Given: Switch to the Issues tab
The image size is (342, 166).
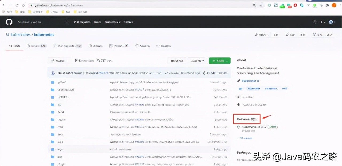Looking at the screenshot, I should coord(36,46).
